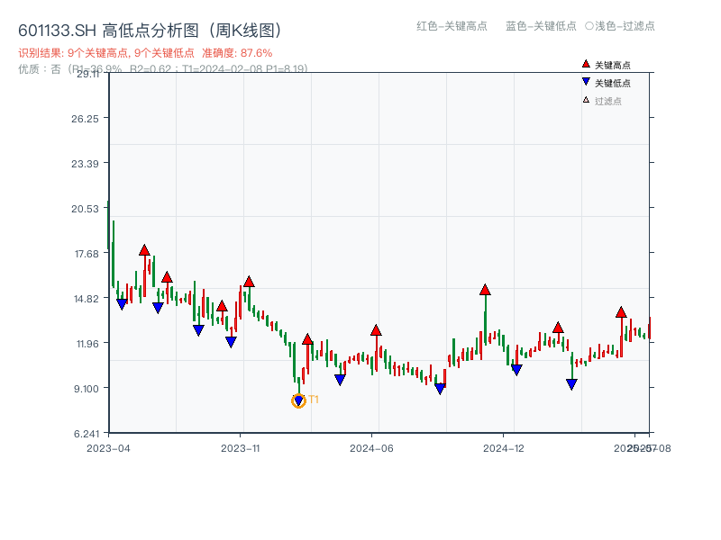Click the 关键低点 legend label

coord(613,83)
